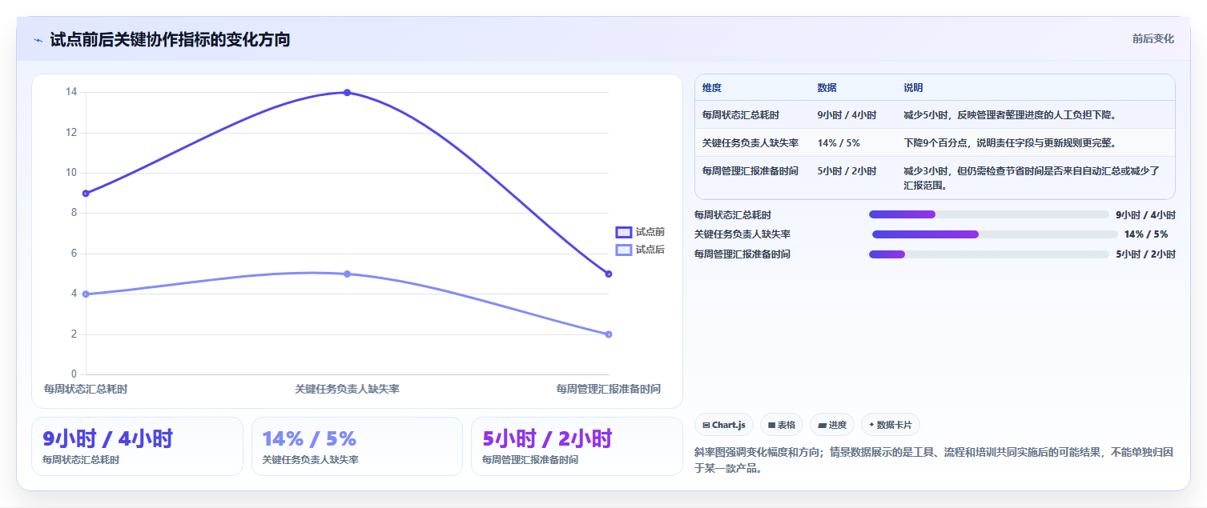Click the 试点前 data point at 14
Screen dimensions: 1207x508
point(347,93)
